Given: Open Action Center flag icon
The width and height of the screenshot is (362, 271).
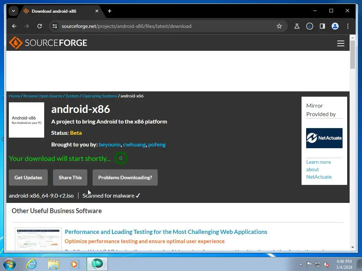Looking at the screenshot, I should coord(309,264).
